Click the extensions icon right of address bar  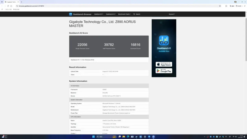click(x=226, y=6)
